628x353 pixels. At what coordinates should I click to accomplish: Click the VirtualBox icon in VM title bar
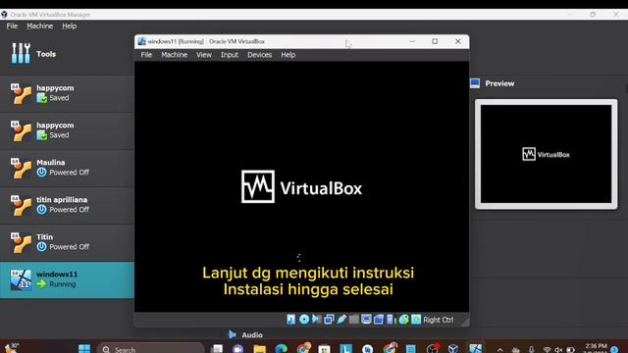click(141, 41)
